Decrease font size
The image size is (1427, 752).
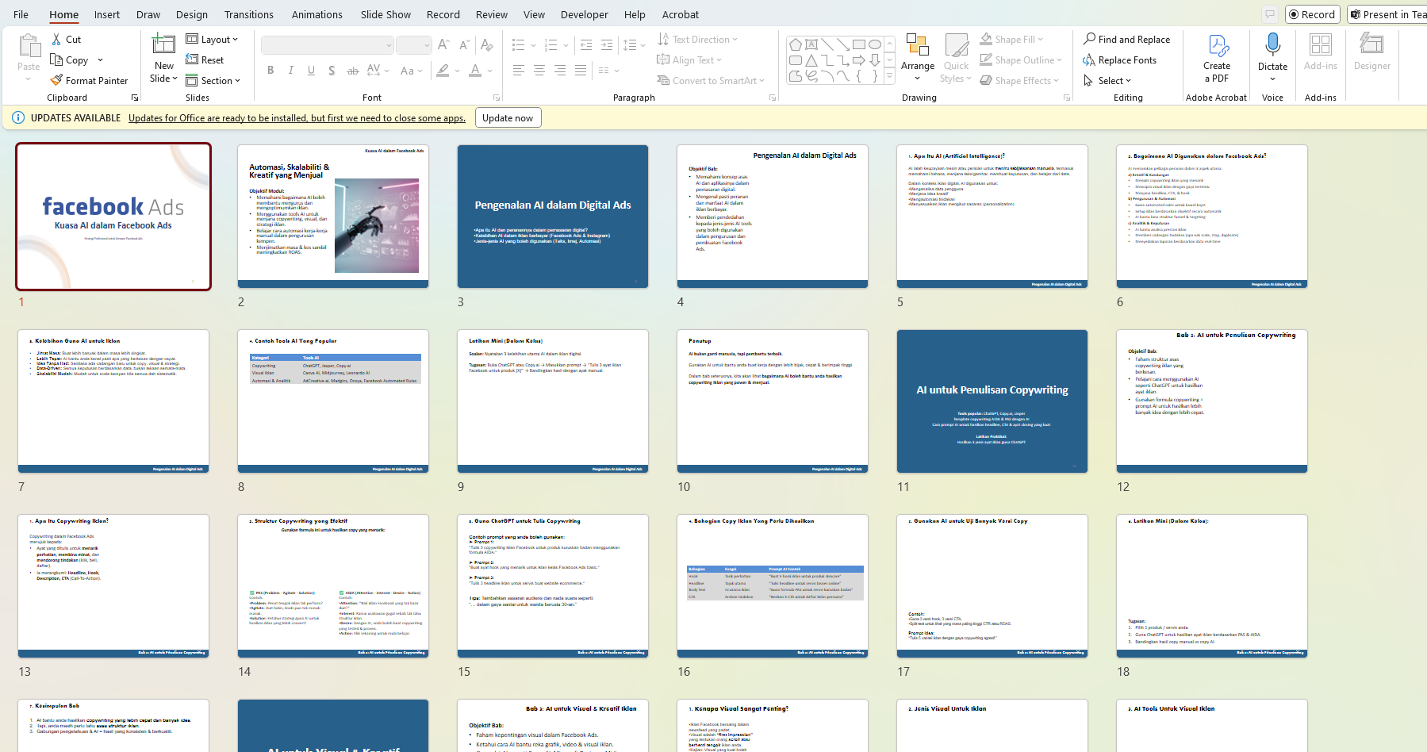pyautogui.click(x=464, y=44)
